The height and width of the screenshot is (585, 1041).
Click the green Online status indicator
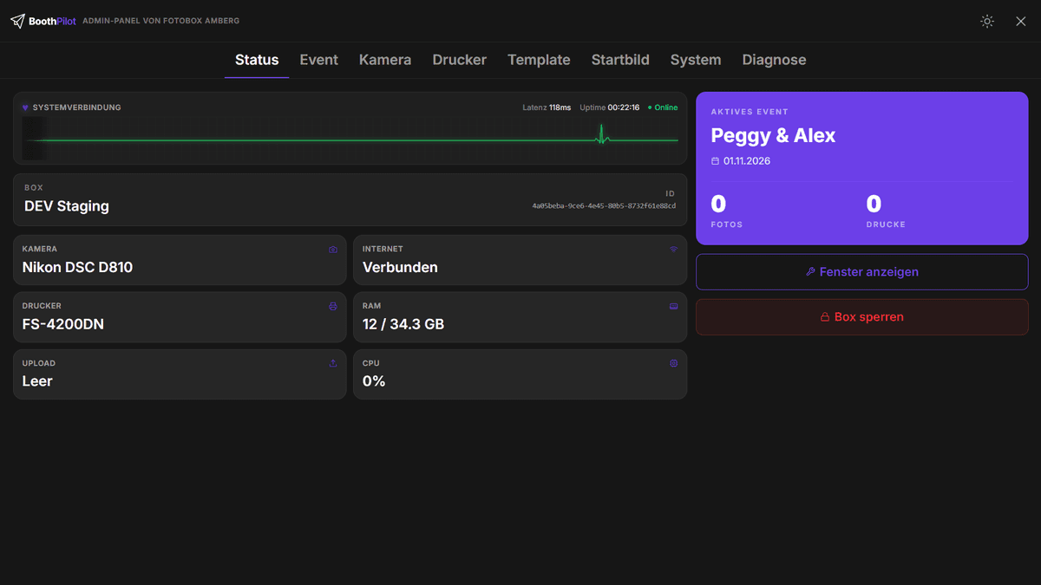pos(663,107)
